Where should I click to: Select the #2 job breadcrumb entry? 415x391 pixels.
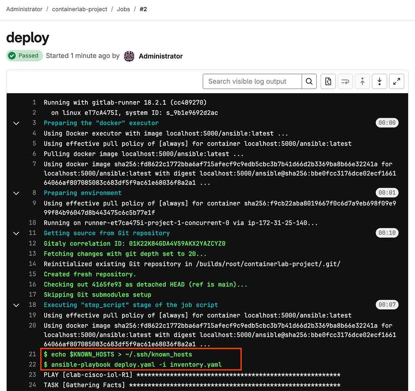[x=142, y=9]
